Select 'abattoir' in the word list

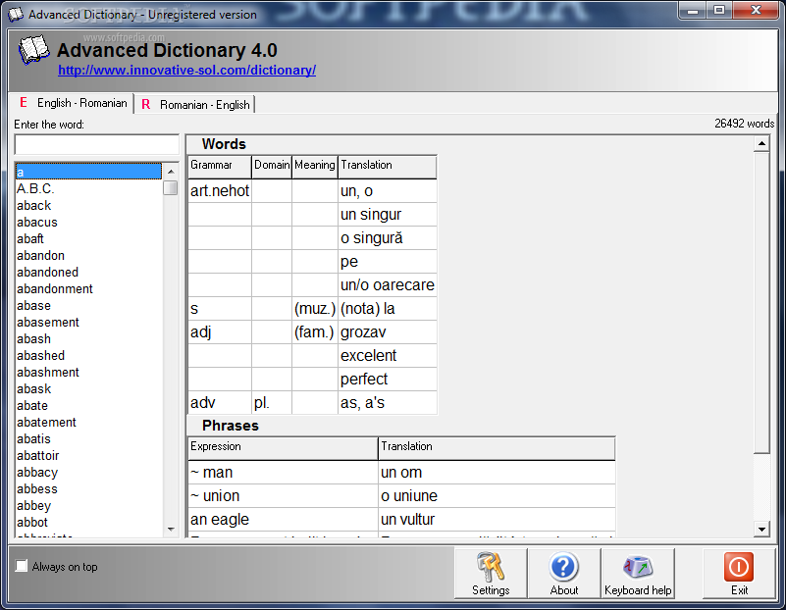[88, 456]
